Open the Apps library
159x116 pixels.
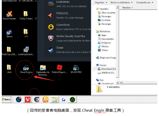coord(102,35)
